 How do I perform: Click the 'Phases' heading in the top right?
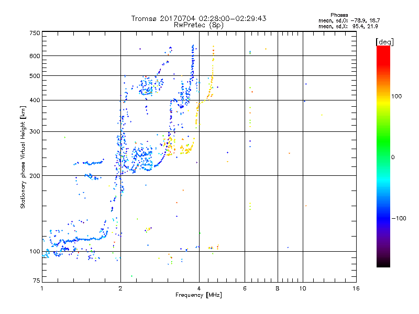point(339,15)
